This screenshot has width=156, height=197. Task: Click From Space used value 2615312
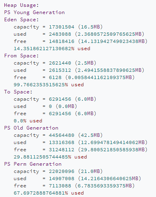tap(60, 70)
